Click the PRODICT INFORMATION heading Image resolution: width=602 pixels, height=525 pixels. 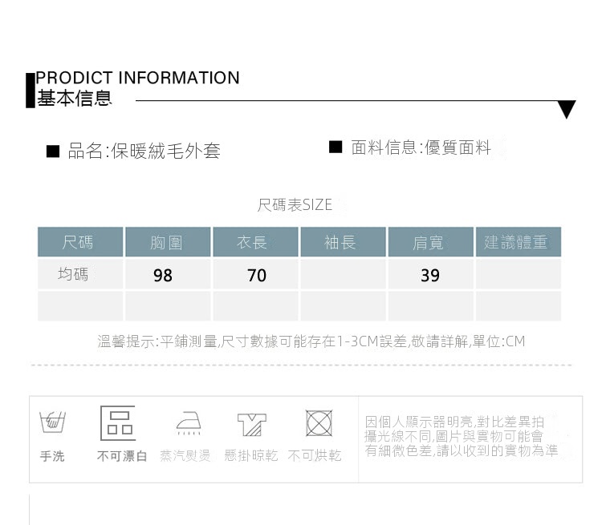[137, 78]
